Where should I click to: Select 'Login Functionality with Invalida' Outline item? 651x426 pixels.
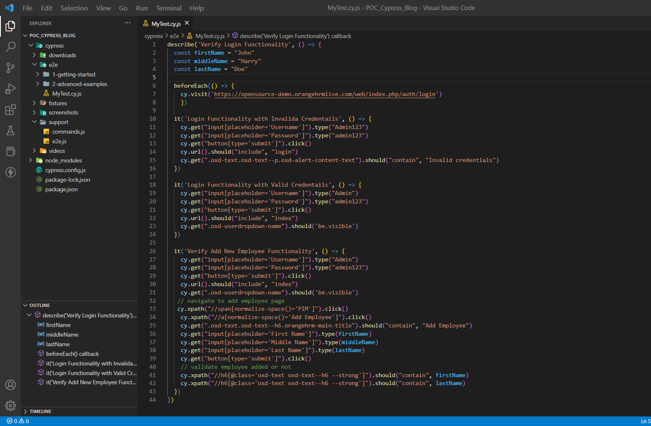tap(92, 363)
